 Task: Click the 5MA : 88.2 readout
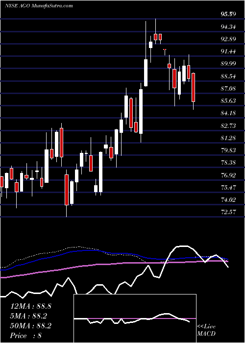[x=28, y=316]
